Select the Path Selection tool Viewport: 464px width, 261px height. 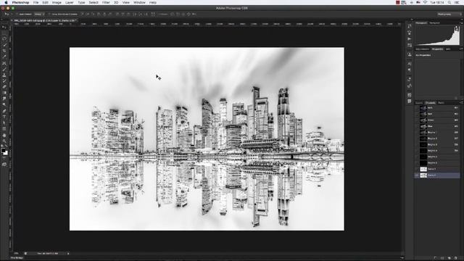4,123
